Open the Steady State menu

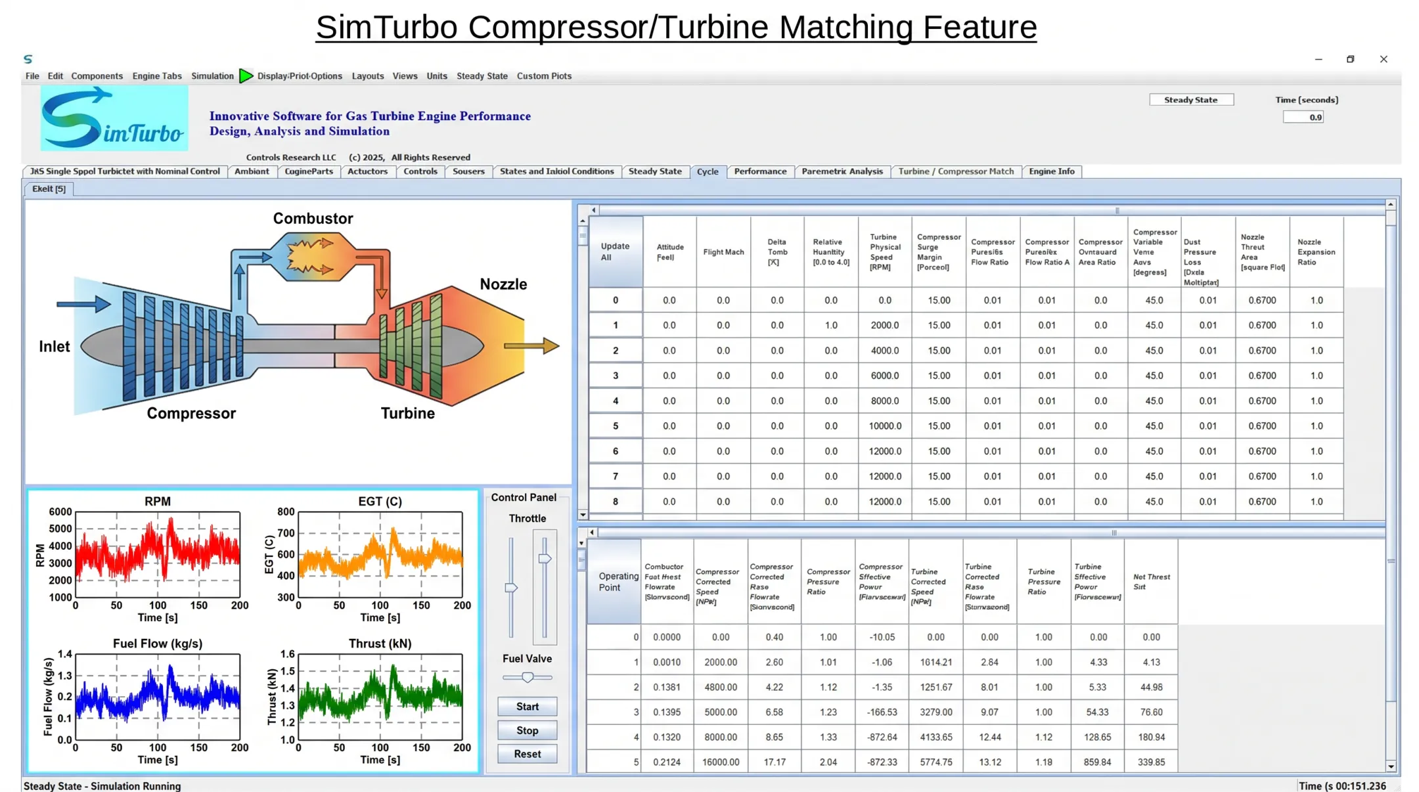click(482, 76)
